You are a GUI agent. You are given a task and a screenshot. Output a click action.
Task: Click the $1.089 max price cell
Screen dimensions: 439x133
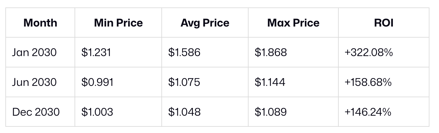coord(270,112)
